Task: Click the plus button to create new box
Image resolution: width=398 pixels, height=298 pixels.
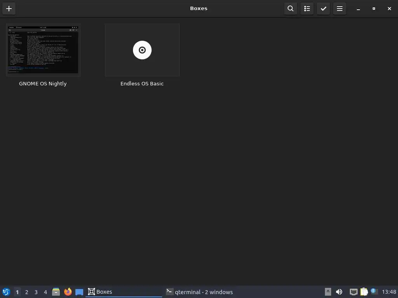Action: point(9,9)
